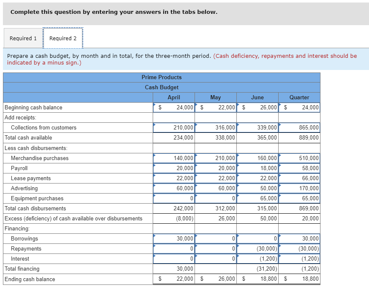Image resolution: width=369 pixels, height=287 pixels.
Task: Click the Quarter Beginning cash balance field
Action: pos(299,107)
